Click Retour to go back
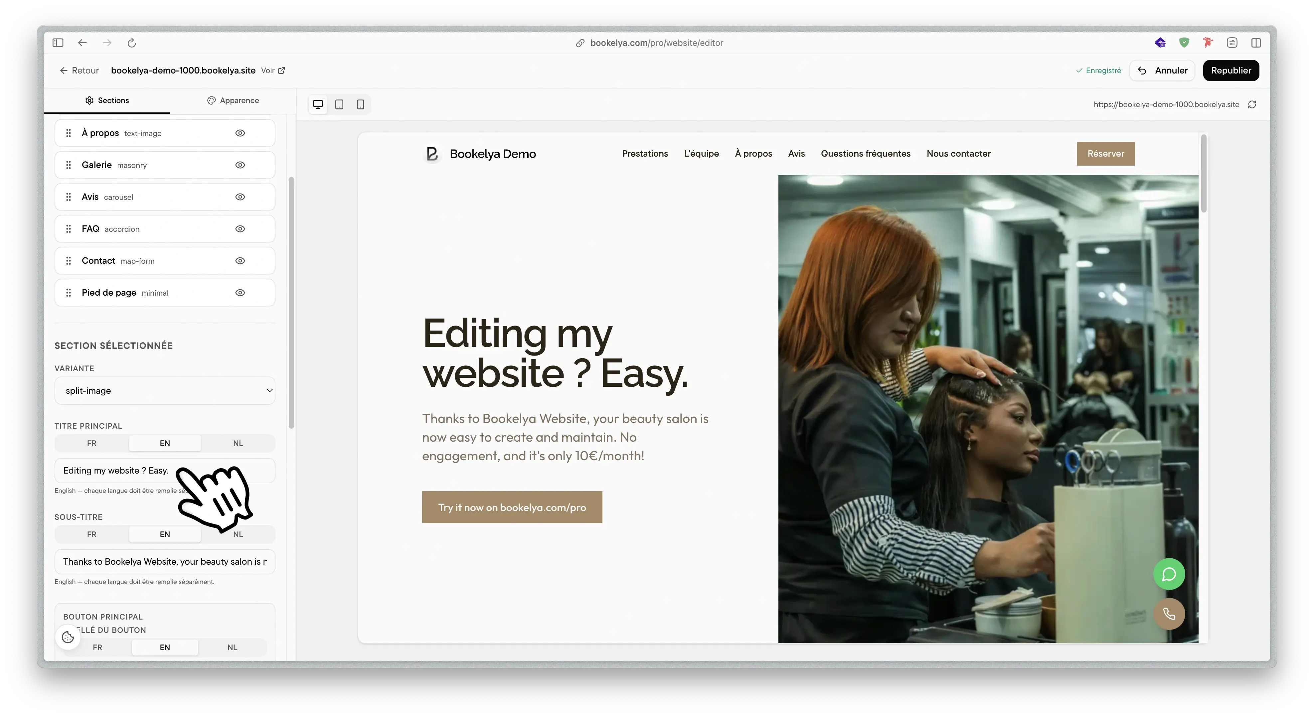The width and height of the screenshot is (1314, 717). [79, 71]
